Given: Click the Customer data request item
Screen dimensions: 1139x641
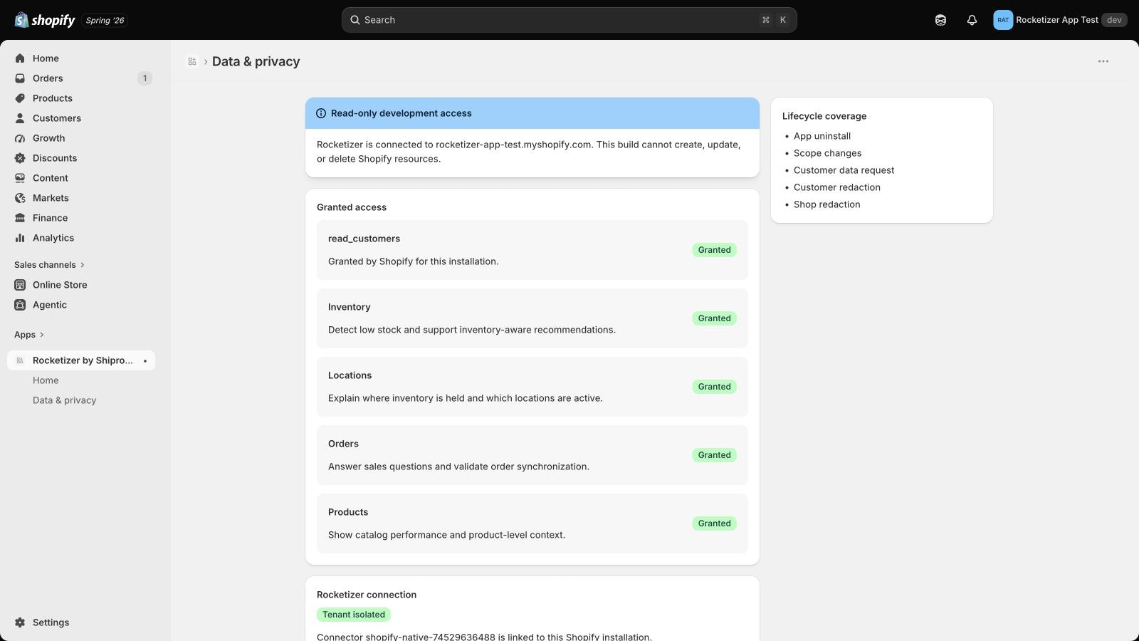Looking at the screenshot, I should (844, 170).
